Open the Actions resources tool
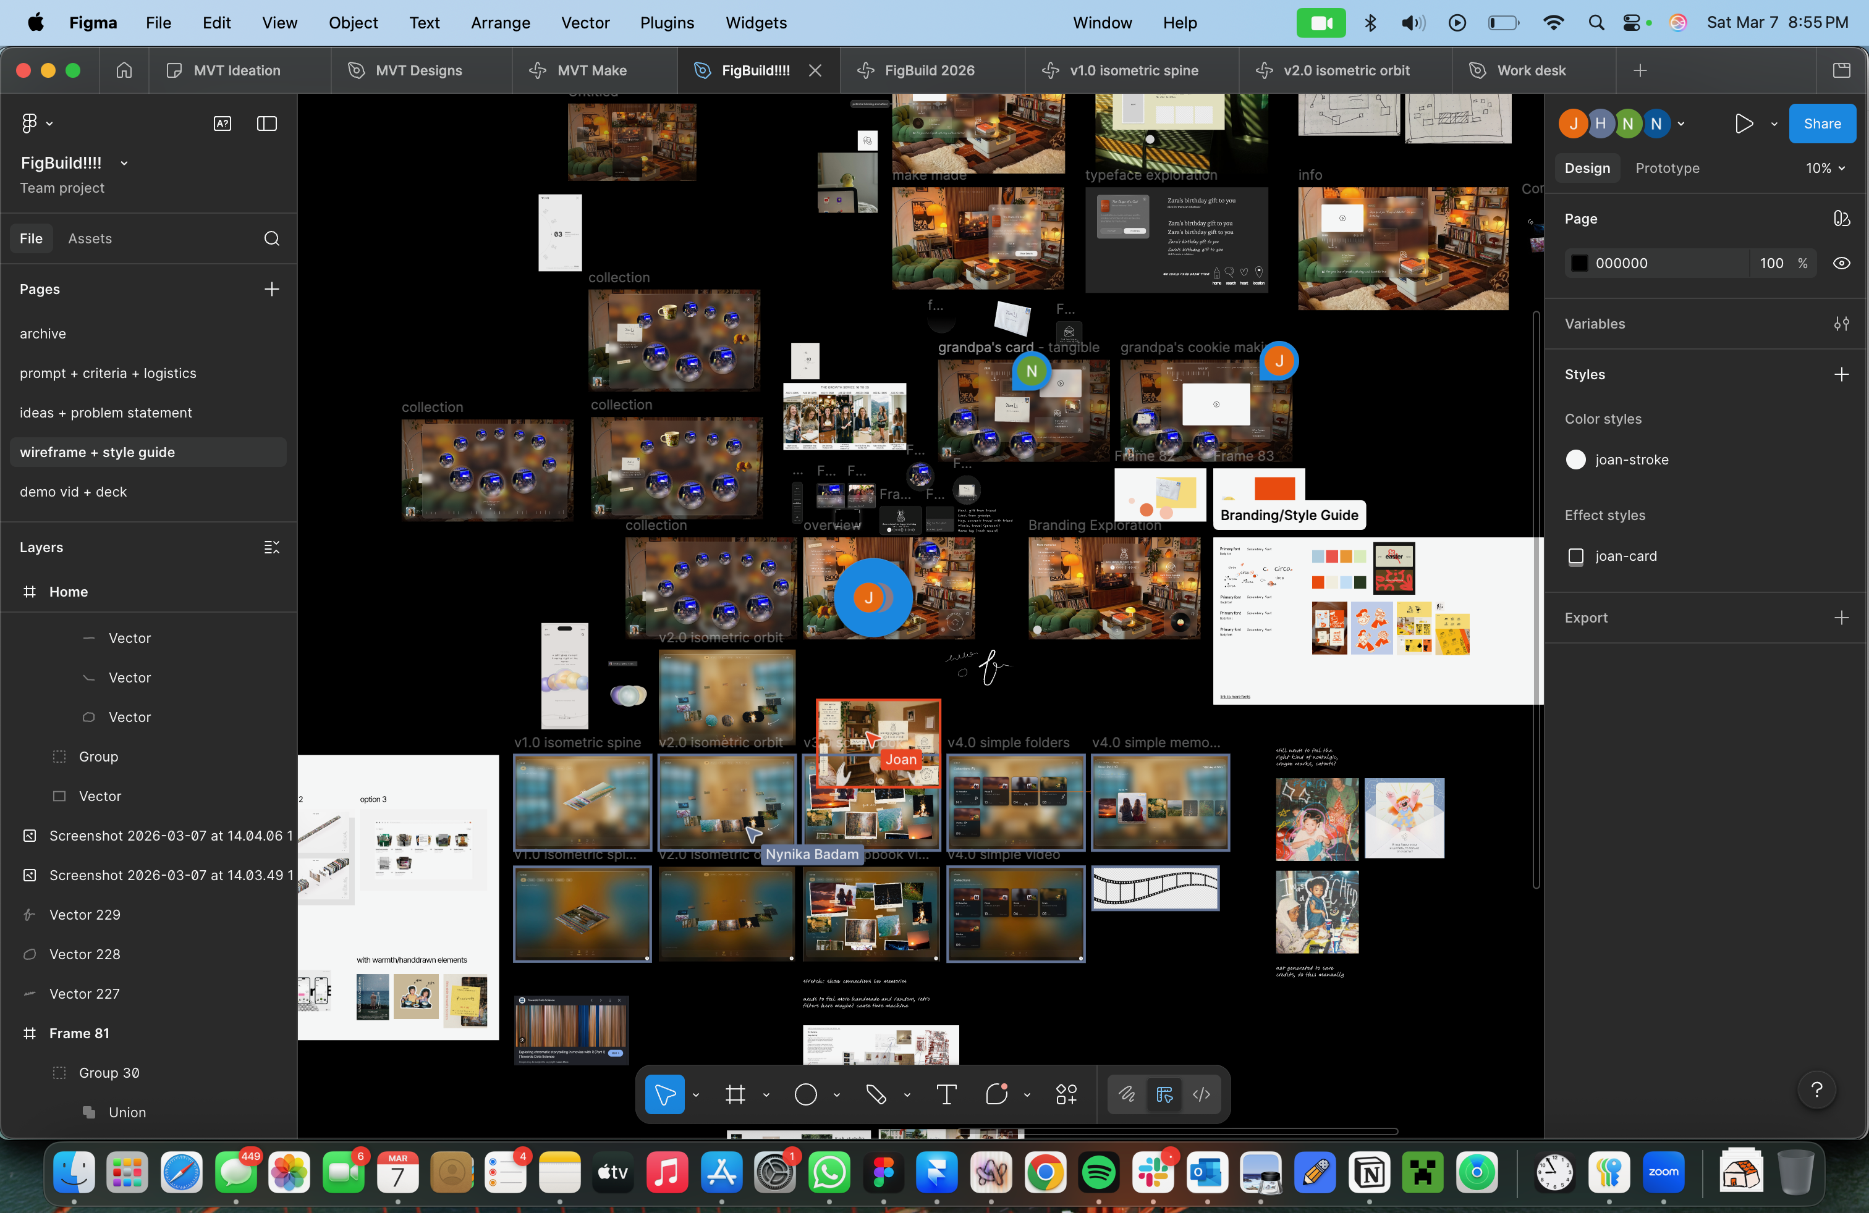The height and width of the screenshot is (1213, 1869). [x=1066, y=1094]
